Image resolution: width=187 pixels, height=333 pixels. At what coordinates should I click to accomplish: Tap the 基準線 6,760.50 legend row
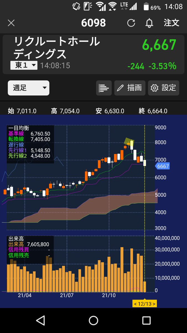(x=29, y=133)
